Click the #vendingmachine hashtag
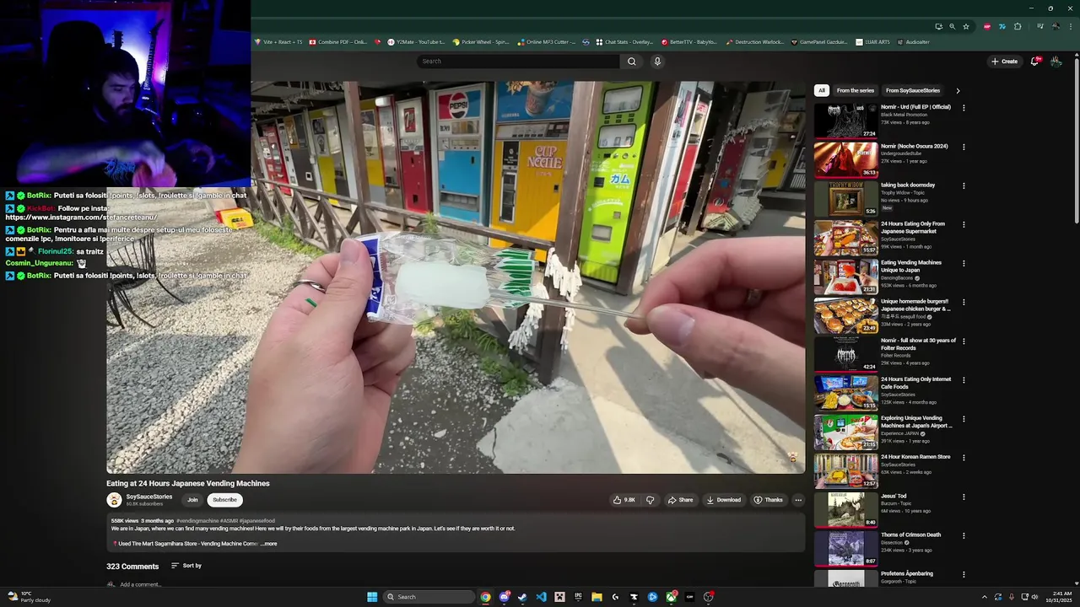 click(198, 521)
